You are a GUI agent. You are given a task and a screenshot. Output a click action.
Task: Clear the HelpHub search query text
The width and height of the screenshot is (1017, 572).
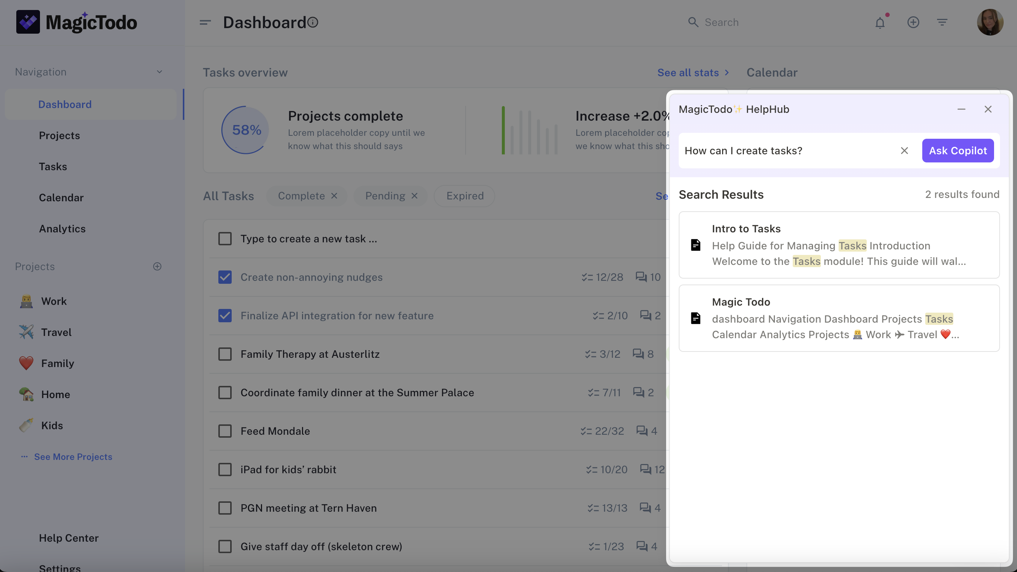click(x=904, y=151)
